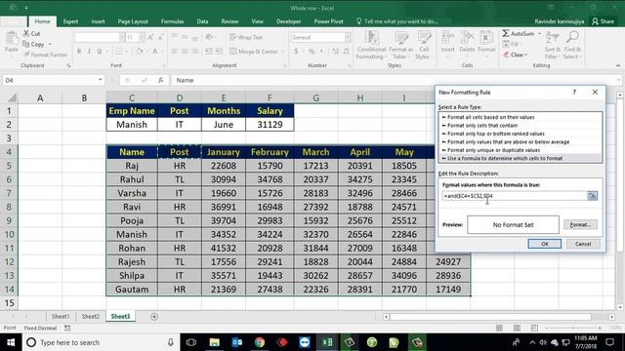
Task: Click the accounting dollar format icon
Action: 296,52
